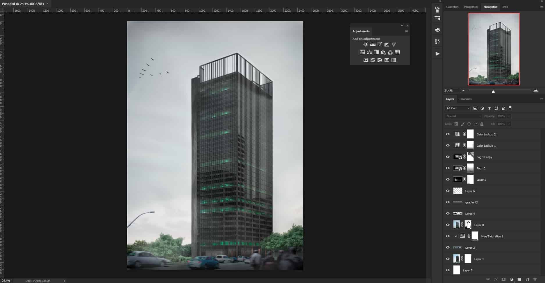Screen dimensions: 545x283
Task: Add a Levels adjustment
Action: pyautogui.click(x=373, y=44)
